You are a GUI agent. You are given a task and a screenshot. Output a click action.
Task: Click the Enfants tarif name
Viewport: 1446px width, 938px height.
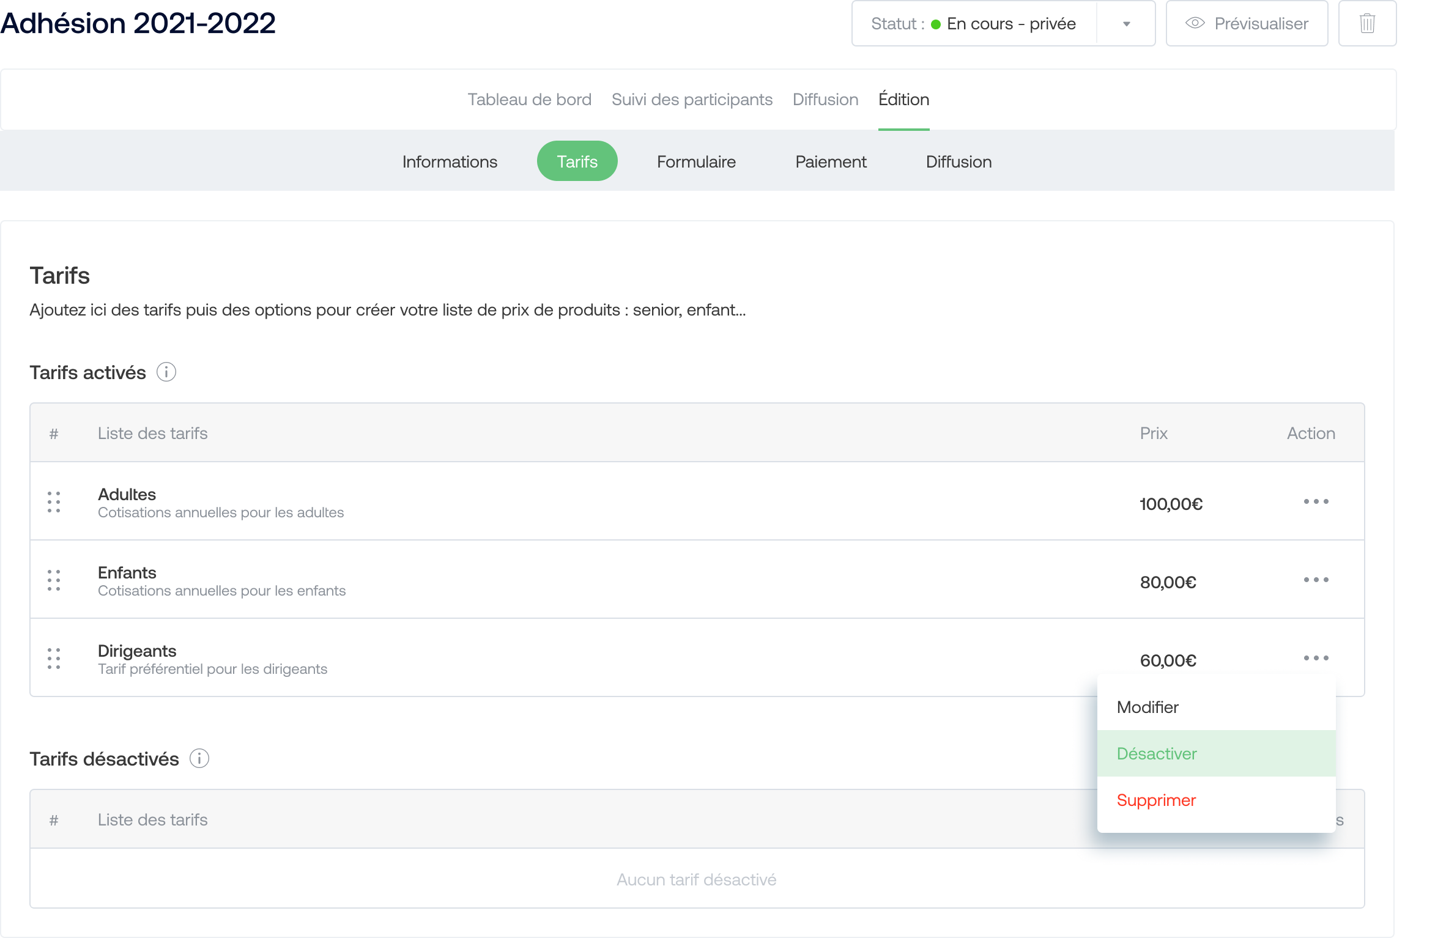[127, 572]
